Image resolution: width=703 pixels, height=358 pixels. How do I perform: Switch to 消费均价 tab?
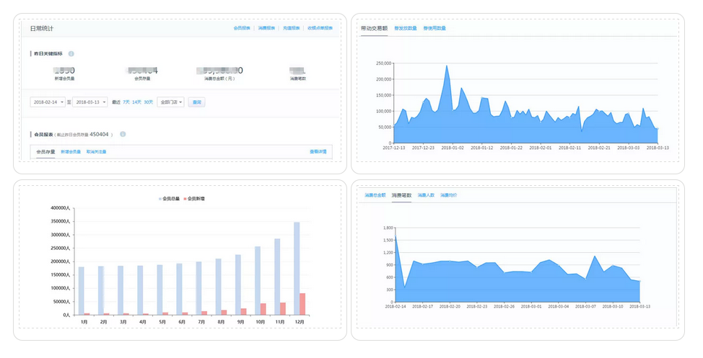coord(448,195)
